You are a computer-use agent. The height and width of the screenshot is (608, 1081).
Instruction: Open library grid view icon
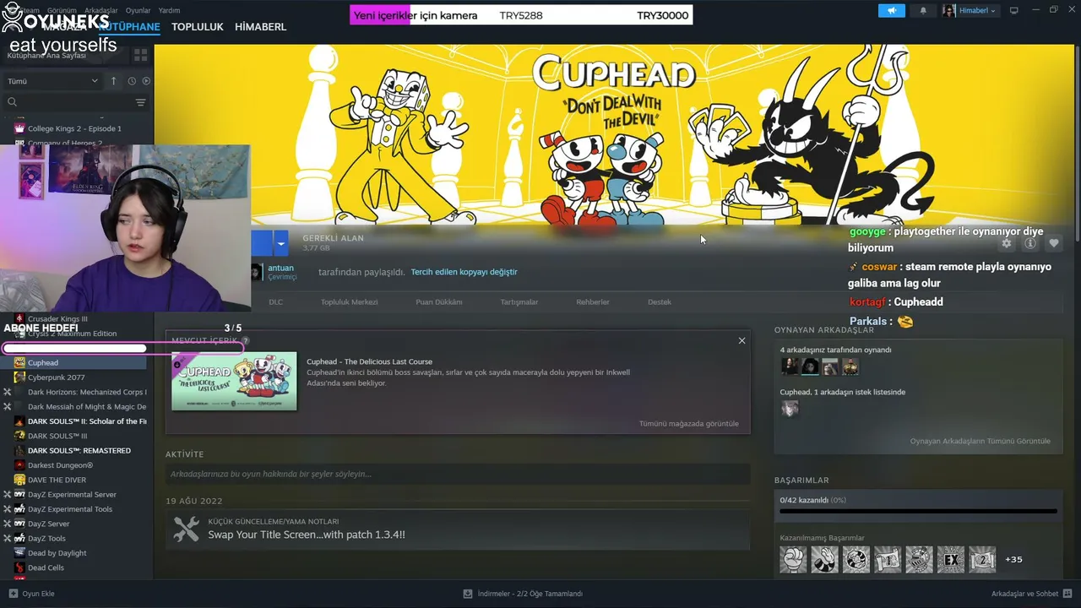tap(140, 55)
